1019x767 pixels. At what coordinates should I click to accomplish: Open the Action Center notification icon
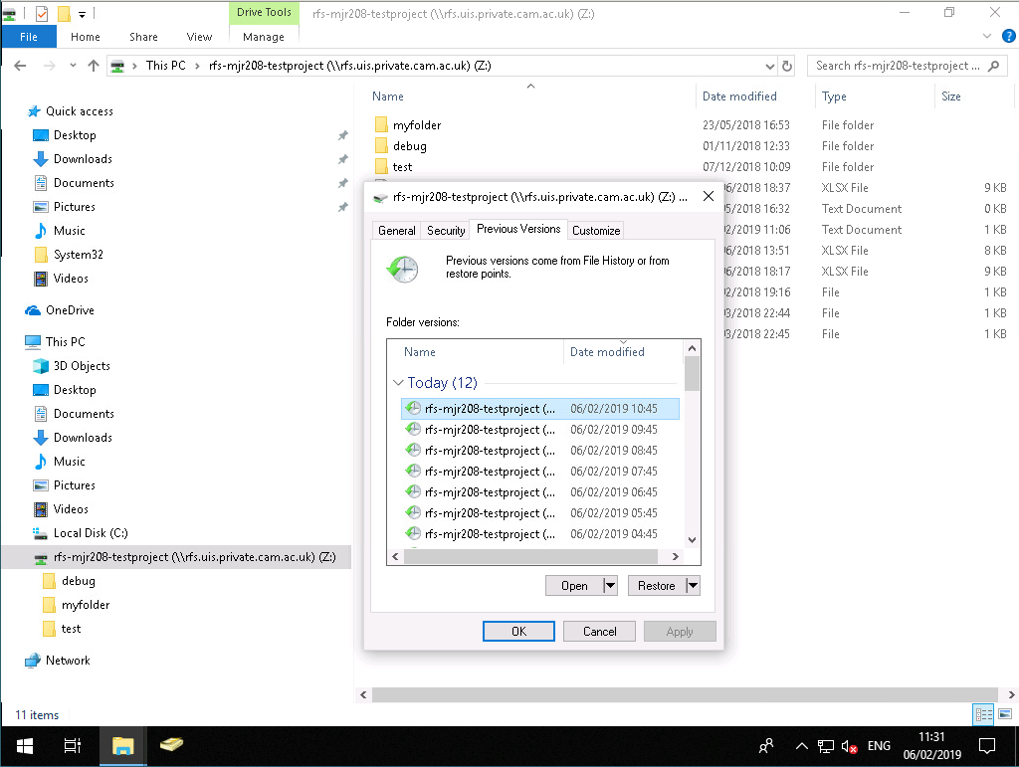tap(987, 745)
